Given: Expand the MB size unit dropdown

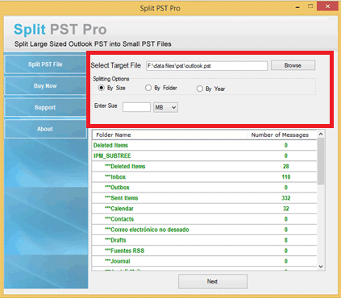Looking at the screenshot, I should tap(165, 107).
